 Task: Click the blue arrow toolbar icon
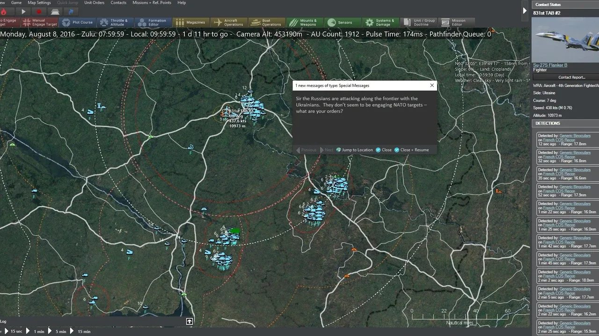point(71,12)
